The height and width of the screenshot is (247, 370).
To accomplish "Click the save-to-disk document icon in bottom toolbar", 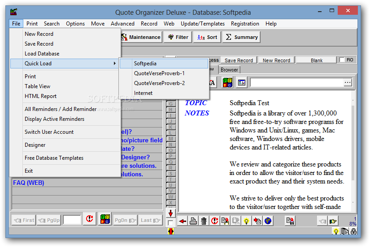I will click(x=290, y=221).
